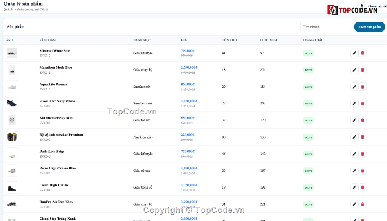Delete the Bộ vệ sinh sneaker Premium product

coord(363,137)
